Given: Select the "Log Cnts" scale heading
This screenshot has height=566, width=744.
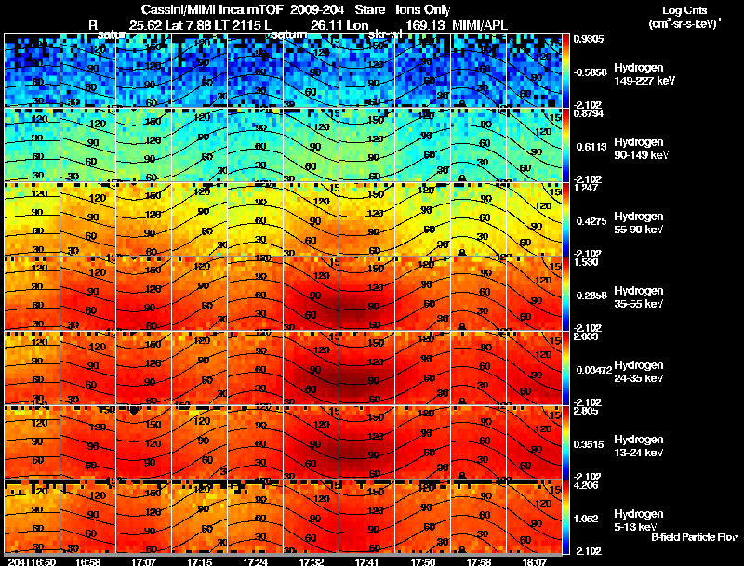Looking at the screenshot, I should [684, 10].
